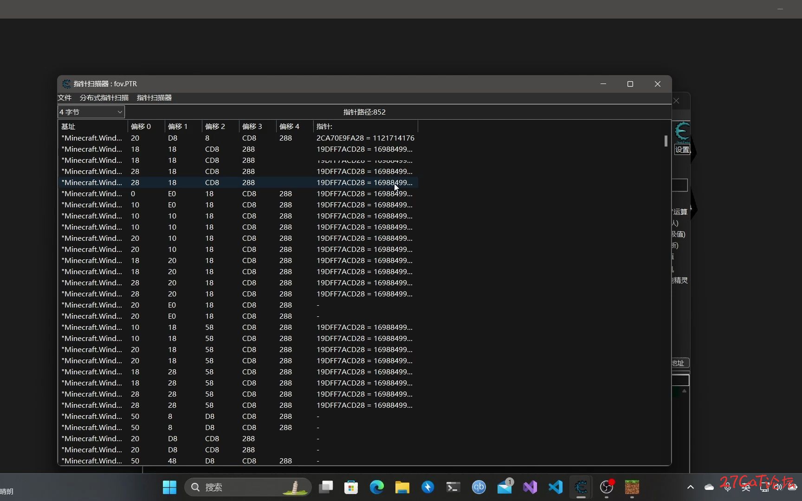
Task: Click the 偏移 0 column header
Action: [146, 126]
